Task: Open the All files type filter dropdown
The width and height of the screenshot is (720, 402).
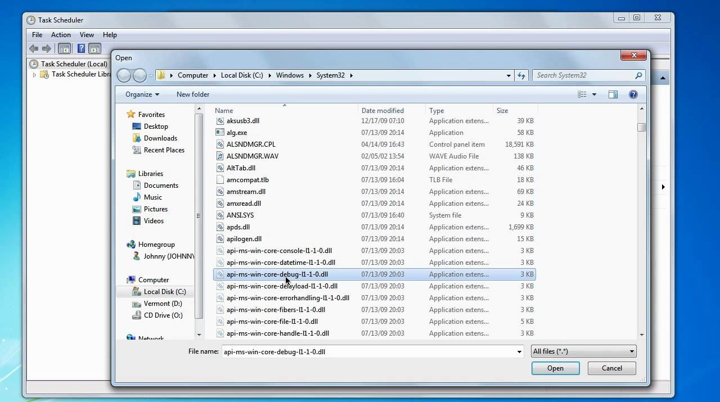Action: tap(583, 351)
